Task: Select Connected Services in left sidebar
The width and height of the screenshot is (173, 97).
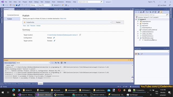Action: pos(13,15)
